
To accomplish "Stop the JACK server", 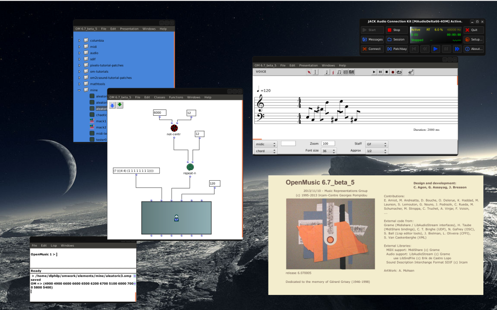I will point(397,30).
